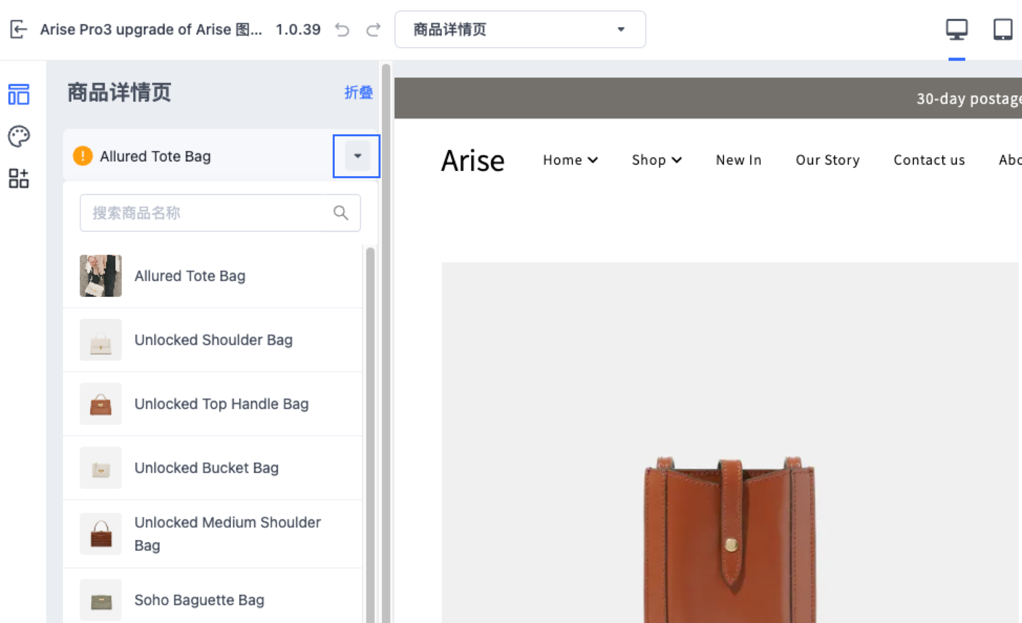Viewport: 1022px width, 623px height.
Task: Click the version number 1.0.39
Action: pyautogui.click(x=298, y=30)
